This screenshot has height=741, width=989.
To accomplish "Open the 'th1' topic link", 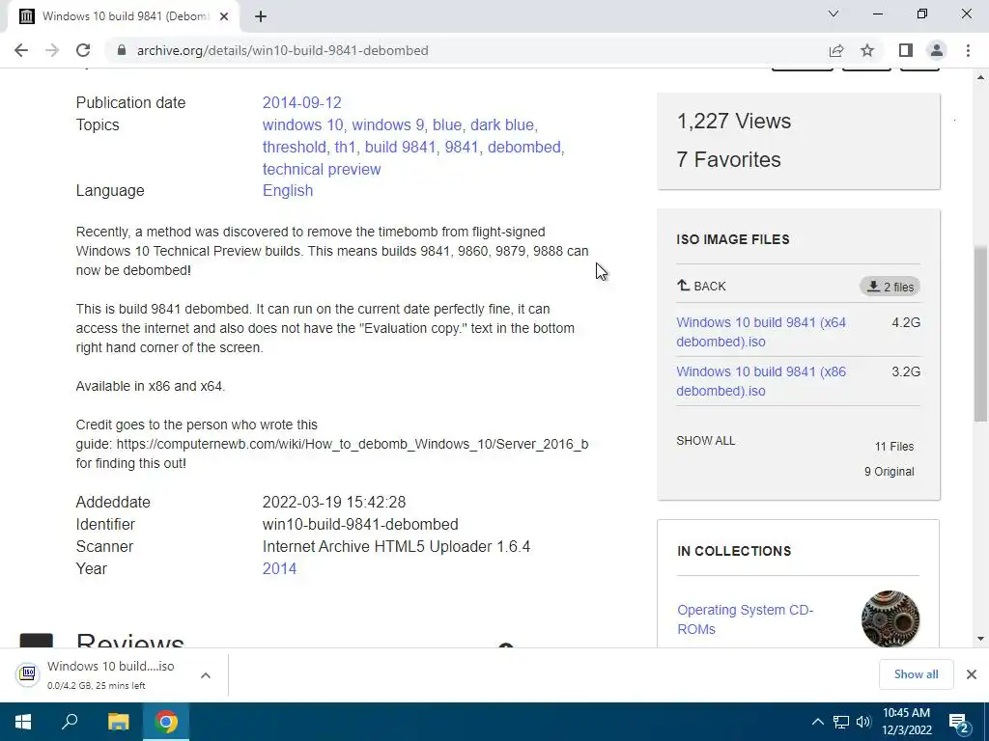I will [345, 147].
